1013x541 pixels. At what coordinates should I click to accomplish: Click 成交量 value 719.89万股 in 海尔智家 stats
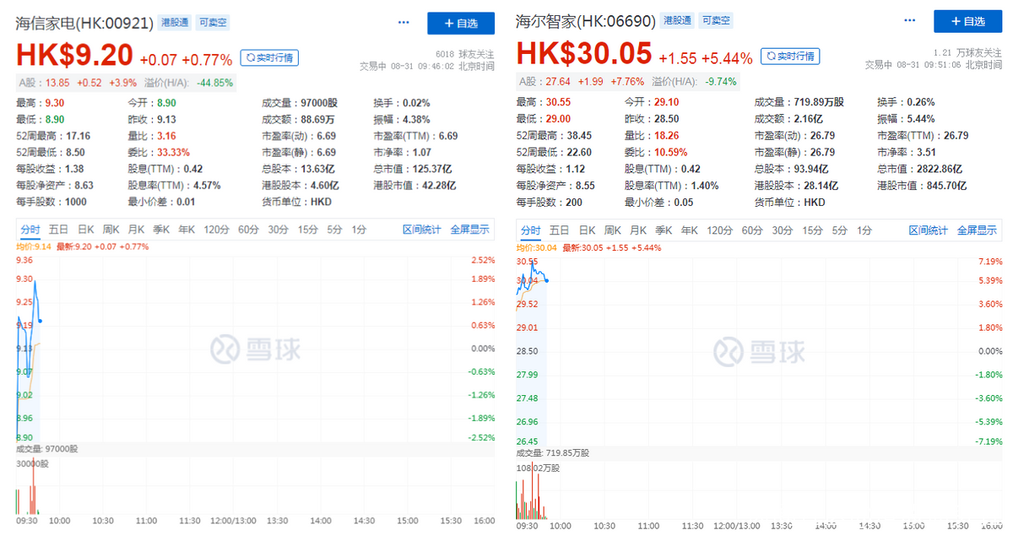coord(821,102)
